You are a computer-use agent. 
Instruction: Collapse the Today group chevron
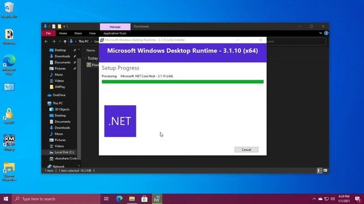tap(85, 58)
